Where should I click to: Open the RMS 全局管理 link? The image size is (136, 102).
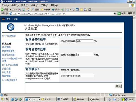9,36
